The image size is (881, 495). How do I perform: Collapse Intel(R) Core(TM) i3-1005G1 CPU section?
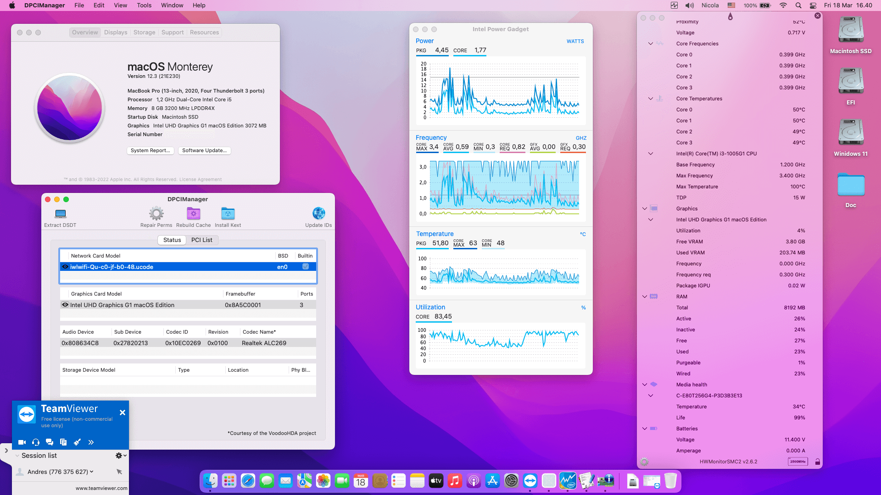click(651, 154)
